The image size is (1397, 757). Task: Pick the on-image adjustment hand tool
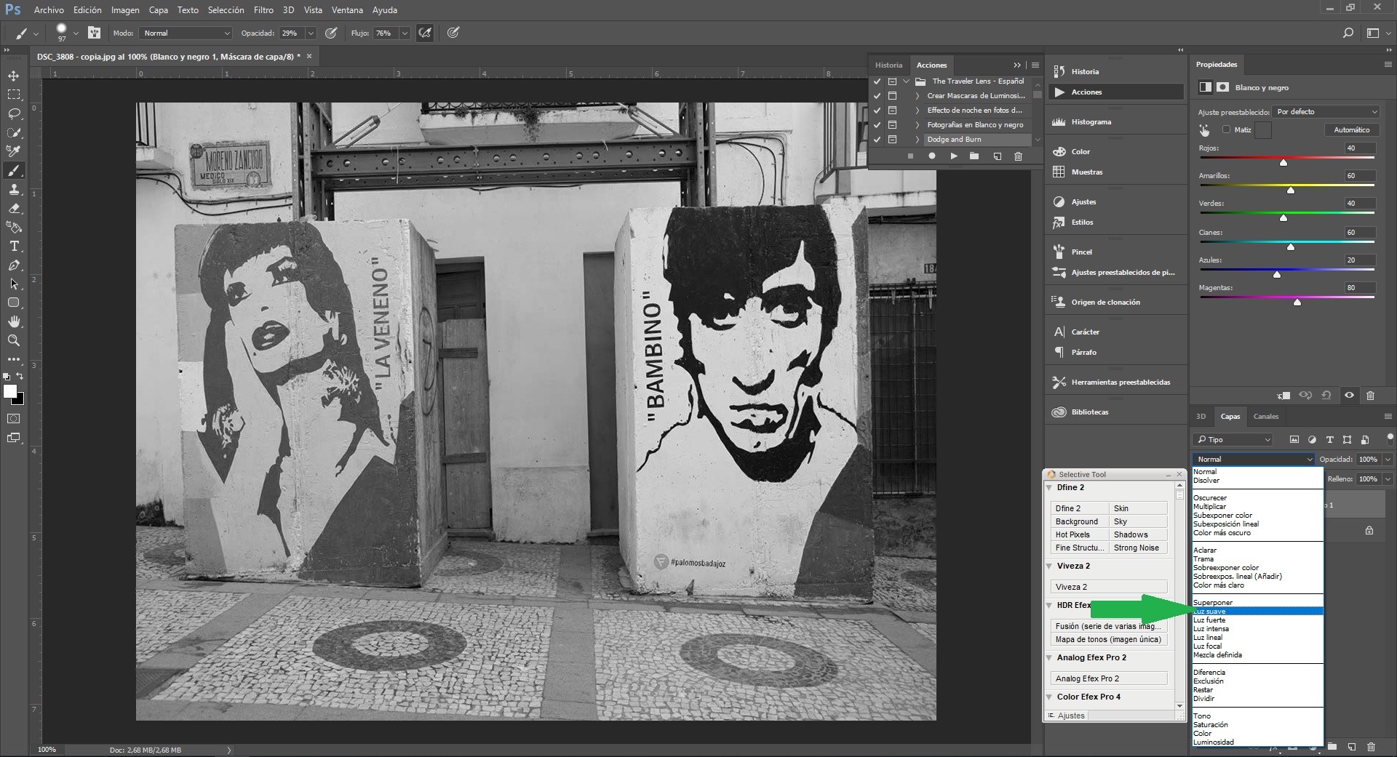pyautogui.click(x=1205, y=130)
